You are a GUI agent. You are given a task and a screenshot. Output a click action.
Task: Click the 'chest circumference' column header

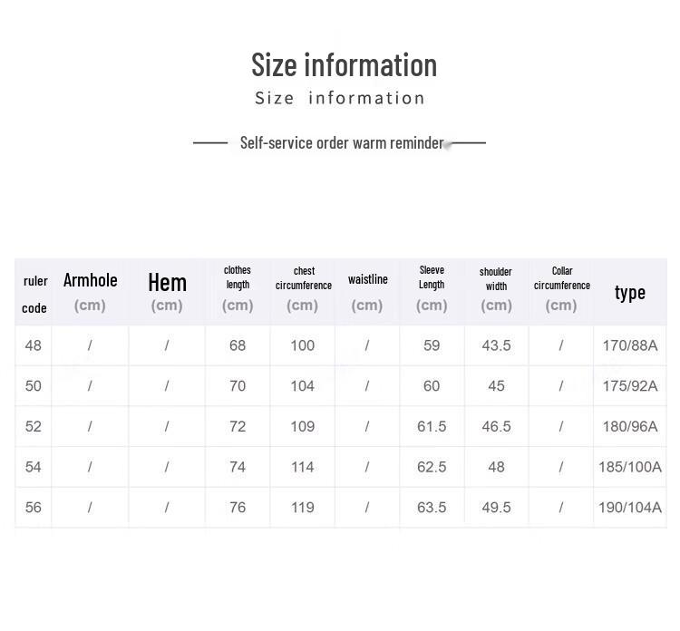click(303, 292)
